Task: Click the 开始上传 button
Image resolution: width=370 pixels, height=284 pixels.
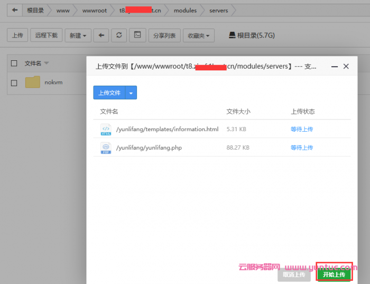Action: (x=334, y=274)
